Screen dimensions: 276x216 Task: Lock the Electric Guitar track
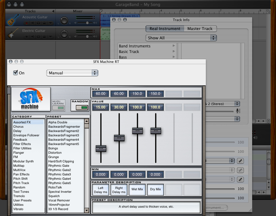point(44,37)
